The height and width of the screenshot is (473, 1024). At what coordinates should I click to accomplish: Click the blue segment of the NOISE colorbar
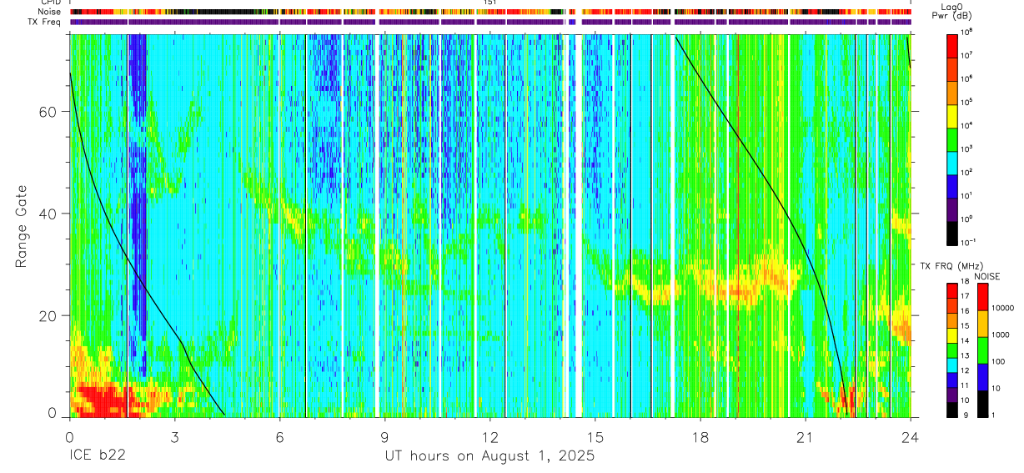tap(984, 377)
